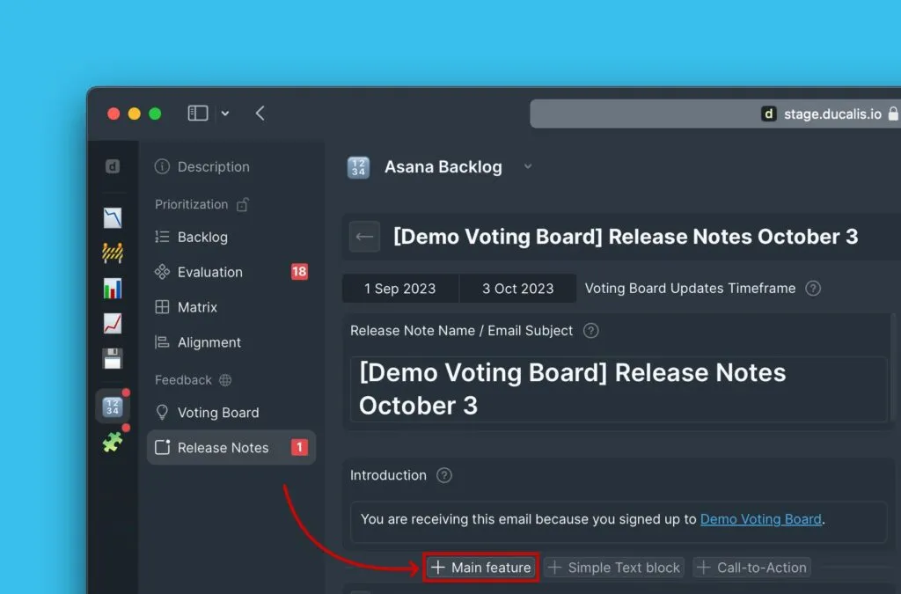Click the floppy disk icon in left rail
Viewport: 901px width, 594px height.
pyautogui.click(x=113, y=356)
